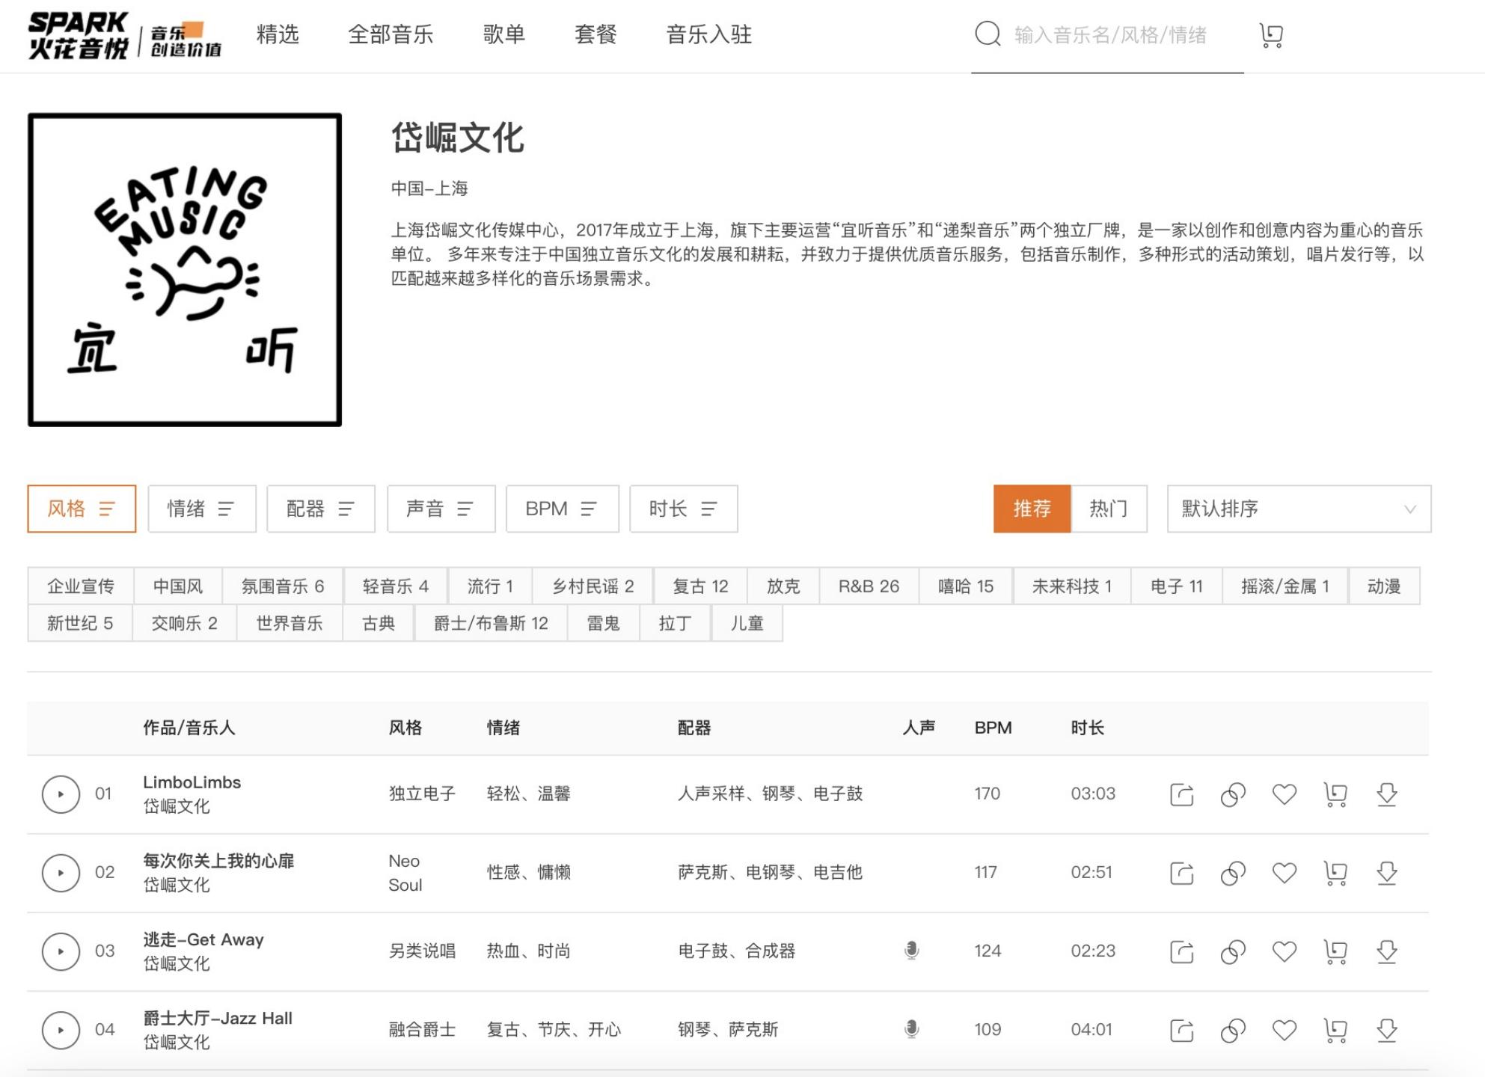Open the 逃走-Get Away title link
The image size is (1485, 1077).
coord(203,939)
